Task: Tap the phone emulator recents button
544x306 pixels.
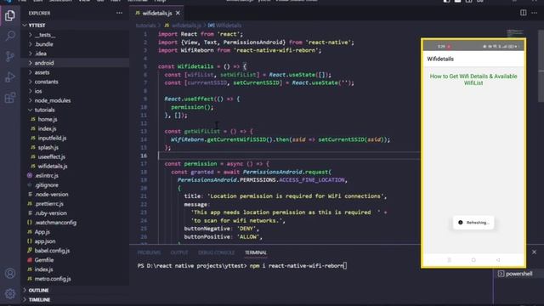Action: pos(450,260)
